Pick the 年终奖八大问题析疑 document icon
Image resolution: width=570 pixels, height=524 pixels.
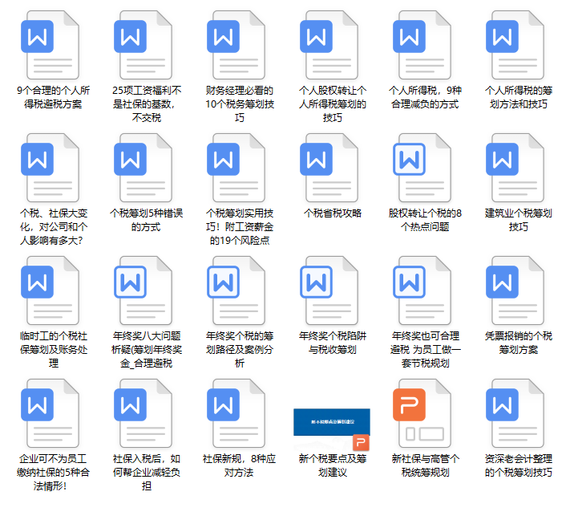pos(144,290)
